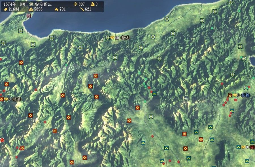Select the red diamond castle labeled 0 普通
Viewport: 255px width, 167px height.
click(x=2, y=99)
